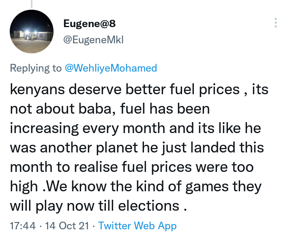Click the 'he just landed this' phrase
Viewport: 292px width, 239px height.
203,148
